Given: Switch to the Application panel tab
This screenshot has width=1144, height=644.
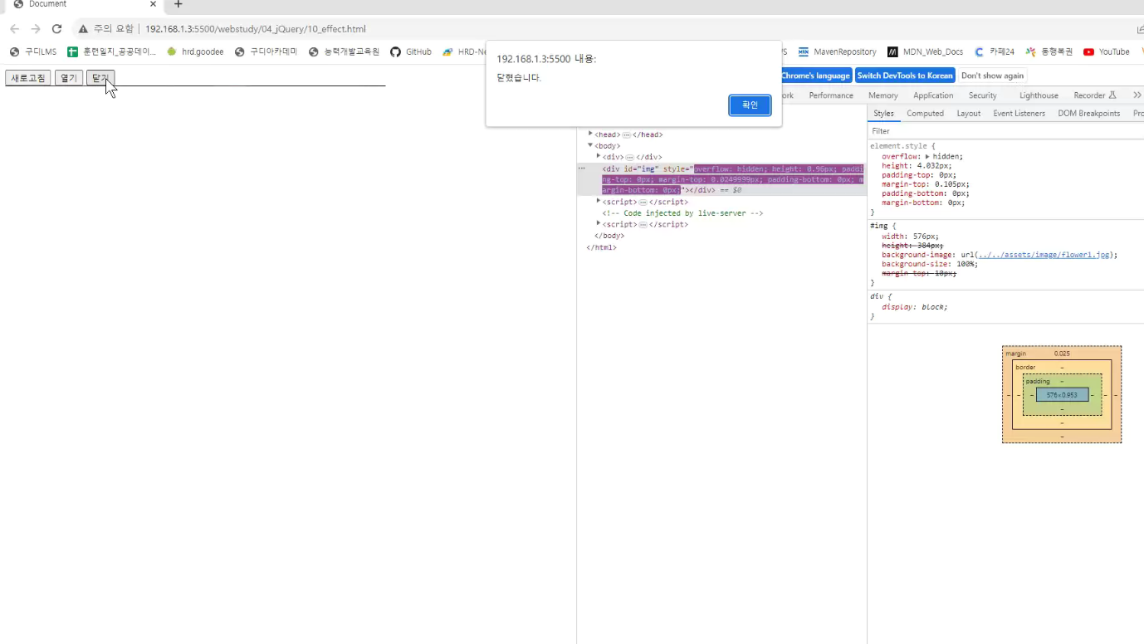Looking at the screenshot, I should tap(933, 95).
